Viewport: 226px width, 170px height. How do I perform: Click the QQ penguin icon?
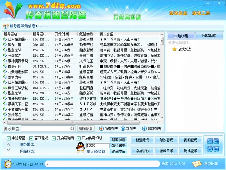pos(80,147)
